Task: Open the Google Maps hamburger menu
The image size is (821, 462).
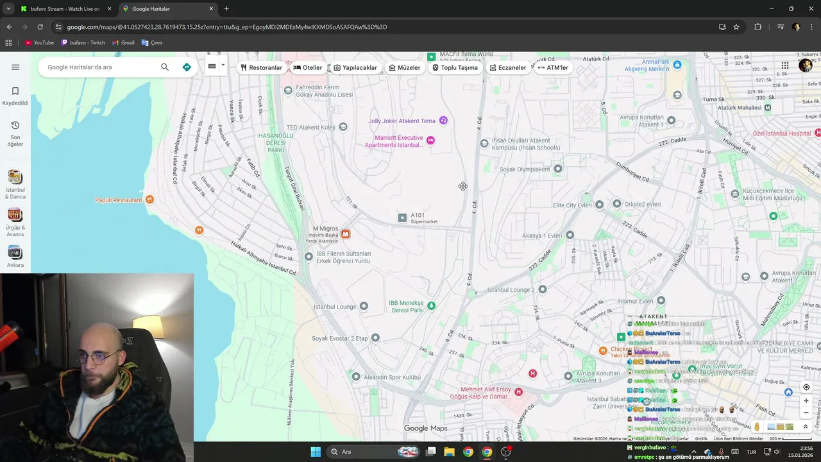Action: click(x=15, y=67)
